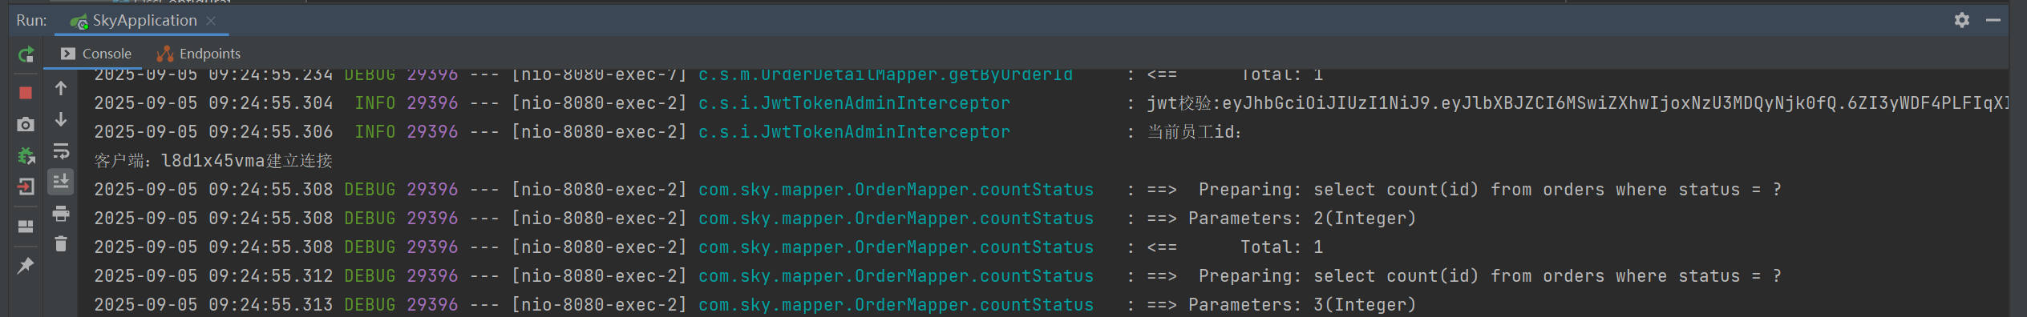
Task: Click the 'l8d1x45vma' client connection log line
Action: click(x=213, y=161)
